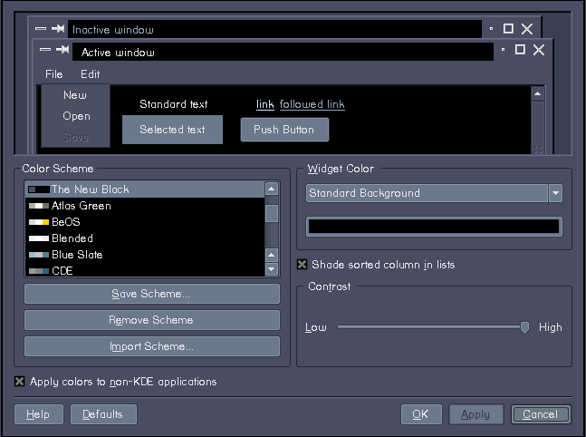Screen dimensions: 586x437
Task: Click the black widget color swatch
Action: click(434, 227)
